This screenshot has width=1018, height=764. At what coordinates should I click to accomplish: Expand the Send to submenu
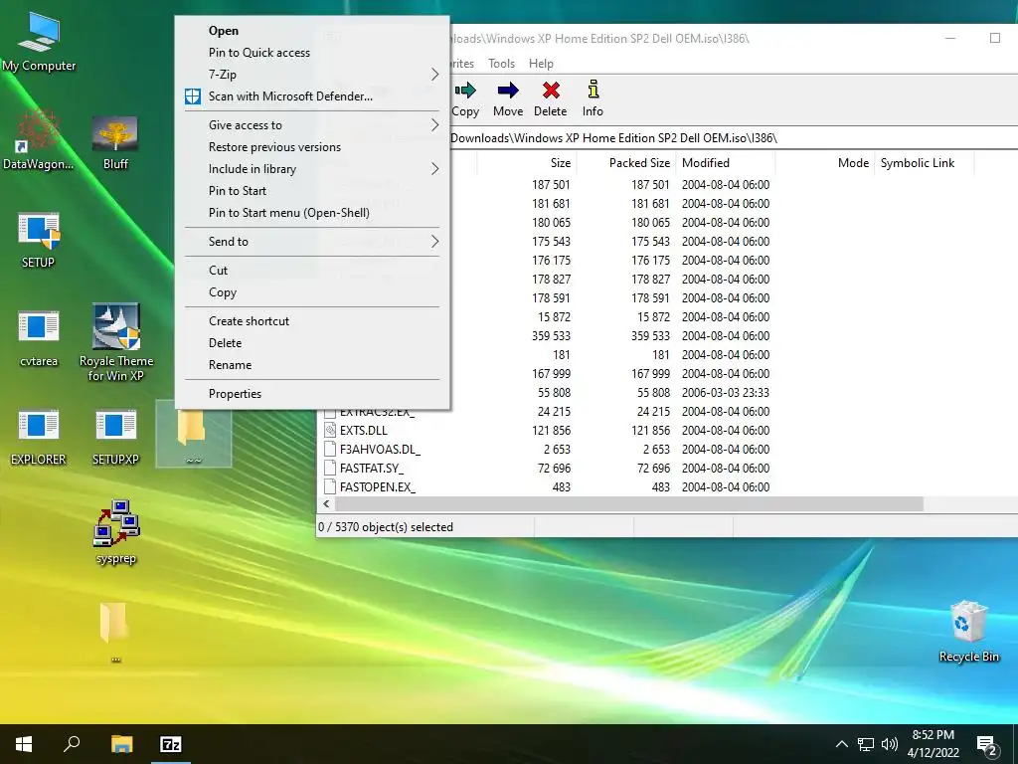tap(312, 242)
